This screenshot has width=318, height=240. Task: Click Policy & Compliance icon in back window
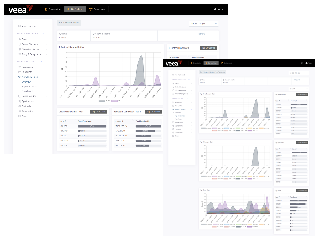[x=20, y=54]
